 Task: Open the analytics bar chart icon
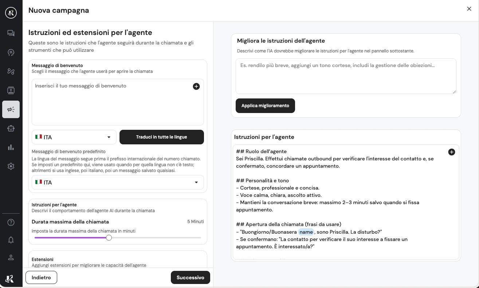pyautogui.click(x=11, y=147)
